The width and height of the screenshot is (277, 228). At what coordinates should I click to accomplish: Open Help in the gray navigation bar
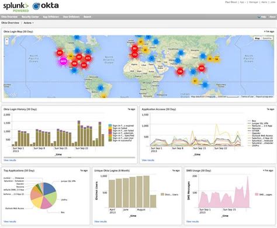262,17
